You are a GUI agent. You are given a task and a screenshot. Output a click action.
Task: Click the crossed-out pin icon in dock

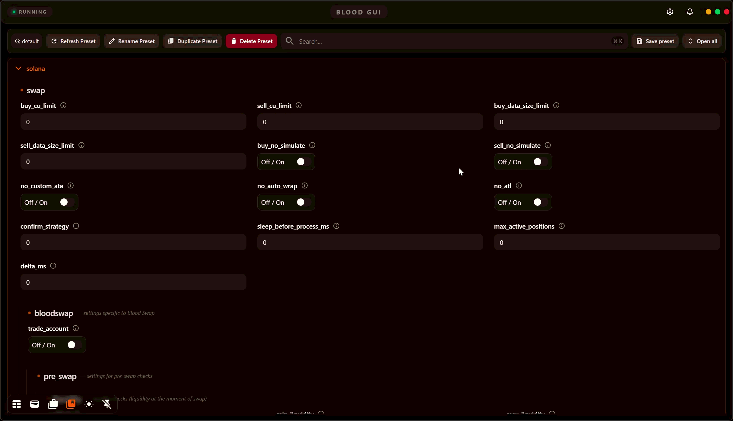click(107, 404)
